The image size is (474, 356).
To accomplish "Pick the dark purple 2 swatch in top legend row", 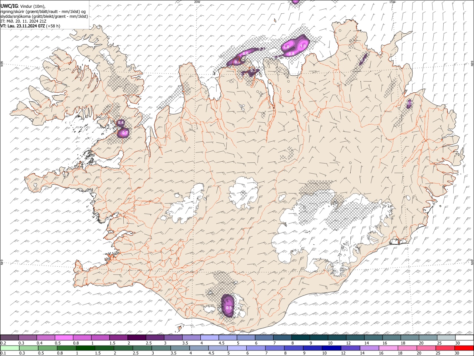I will [137, 338].
